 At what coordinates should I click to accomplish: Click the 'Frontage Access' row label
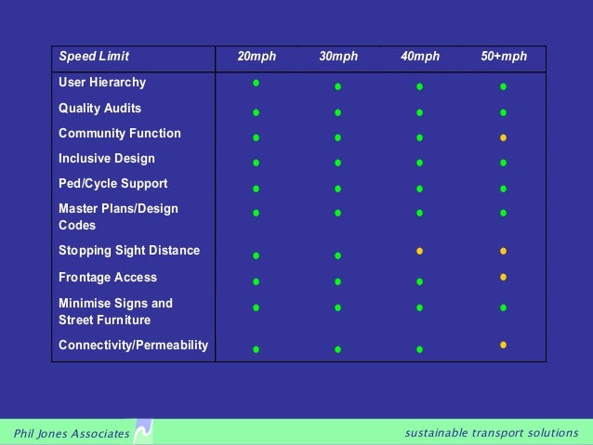108,277
